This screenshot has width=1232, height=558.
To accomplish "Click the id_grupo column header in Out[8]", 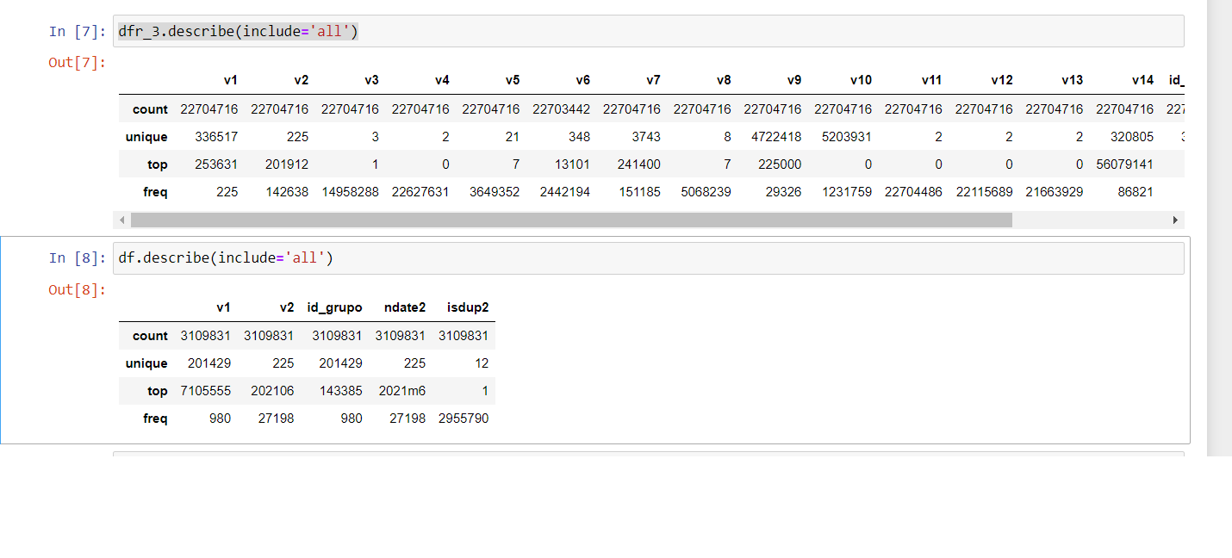I will [335, 307].
